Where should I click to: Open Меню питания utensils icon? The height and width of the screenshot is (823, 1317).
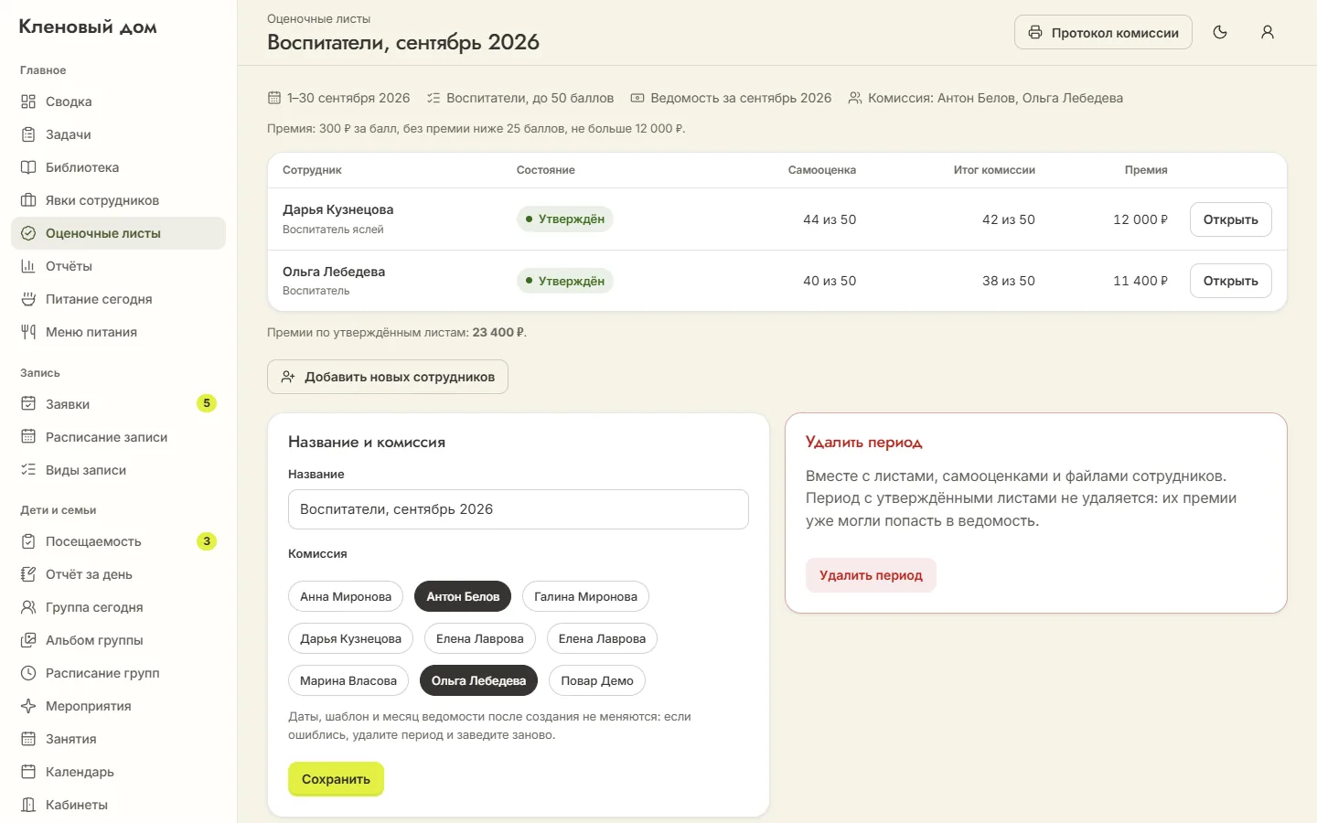28,332
